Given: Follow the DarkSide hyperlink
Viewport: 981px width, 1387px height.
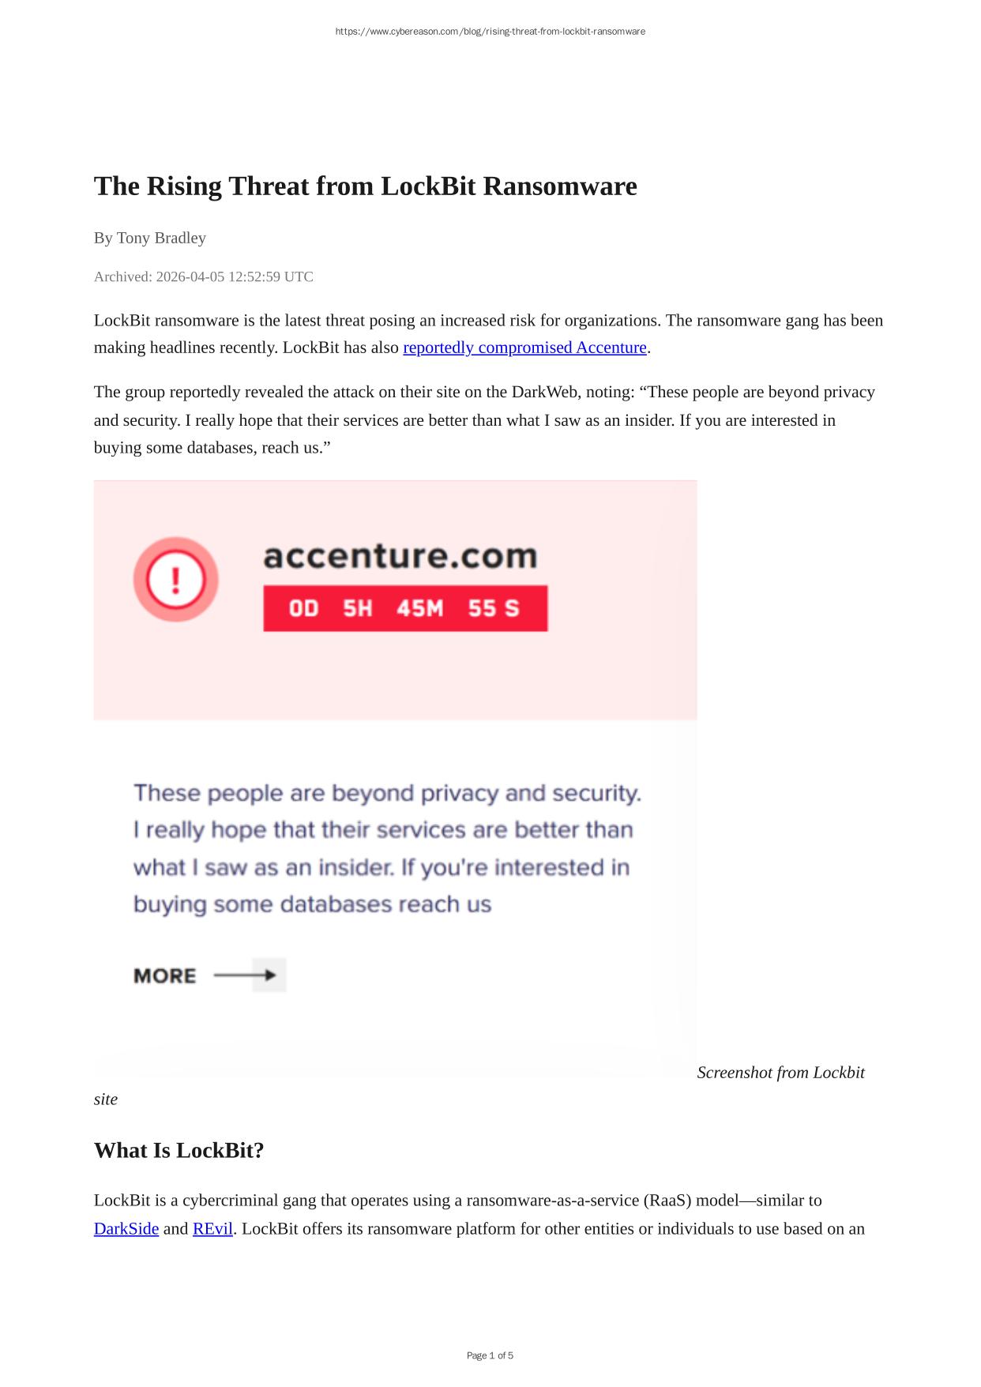Looking at the screenshot, I should (126, 1229).
